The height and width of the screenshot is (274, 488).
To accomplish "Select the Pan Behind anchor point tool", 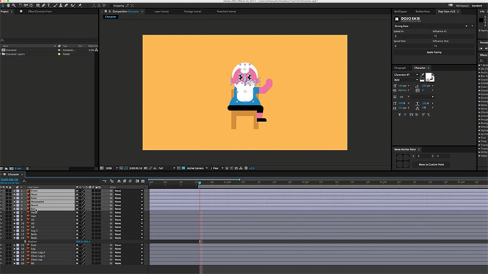I will [31, 5].
